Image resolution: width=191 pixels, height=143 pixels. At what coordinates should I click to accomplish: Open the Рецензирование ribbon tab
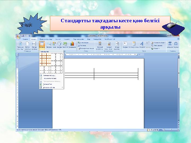[x=79, y=39]
